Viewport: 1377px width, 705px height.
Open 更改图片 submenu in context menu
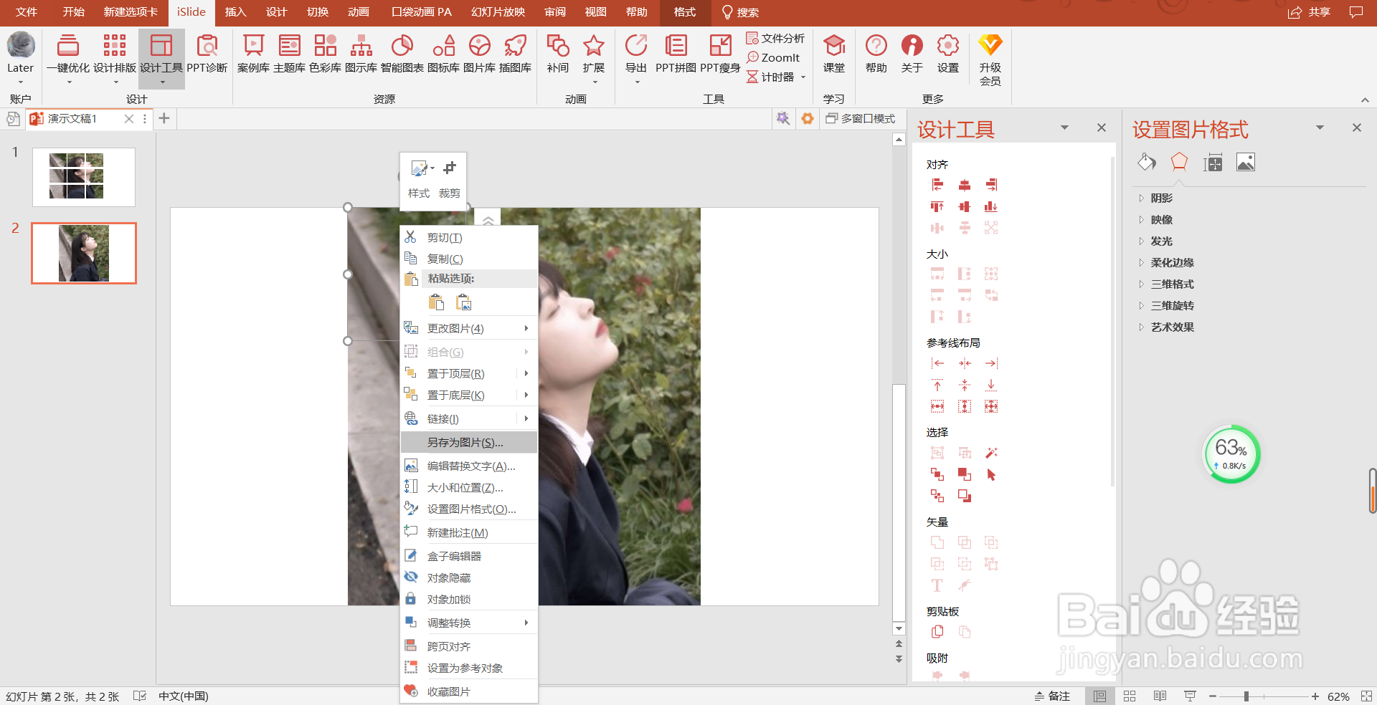(x=469, y=328)
